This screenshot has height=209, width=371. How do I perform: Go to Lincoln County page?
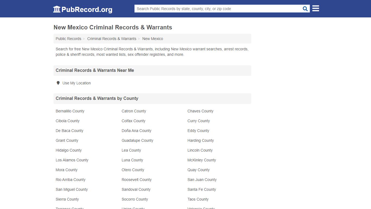tap(200, 150)
